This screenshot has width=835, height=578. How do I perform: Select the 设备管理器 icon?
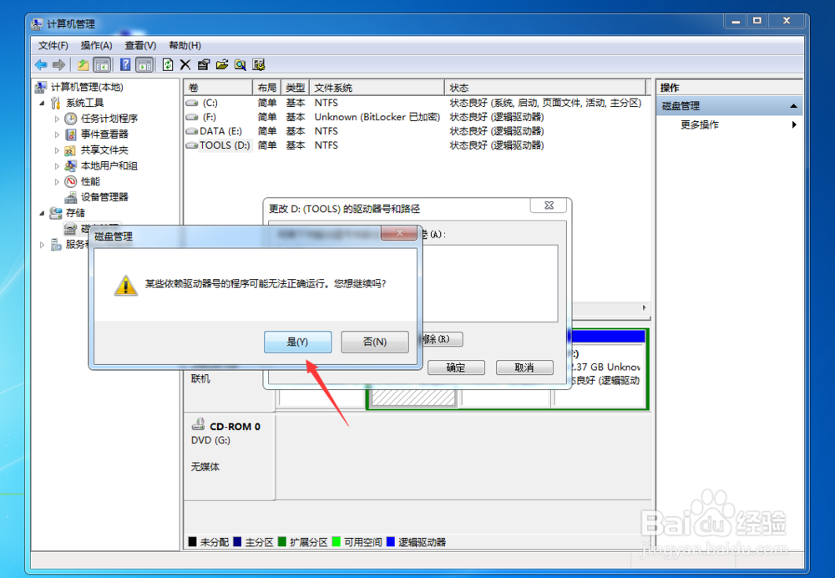[x=71, y=198]
